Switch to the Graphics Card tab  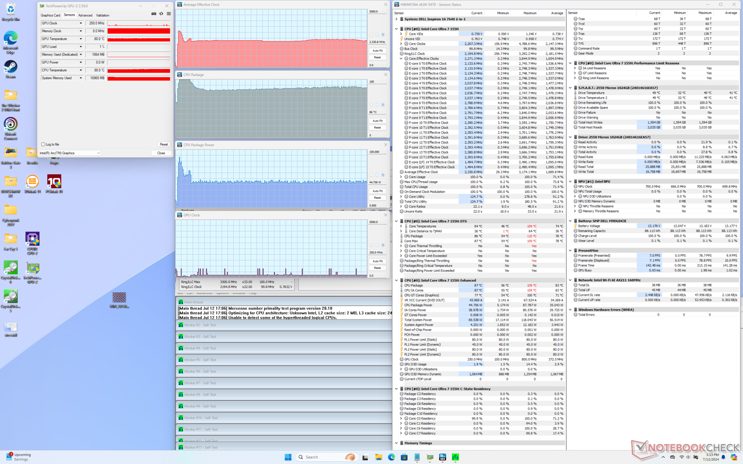(50, 15)
